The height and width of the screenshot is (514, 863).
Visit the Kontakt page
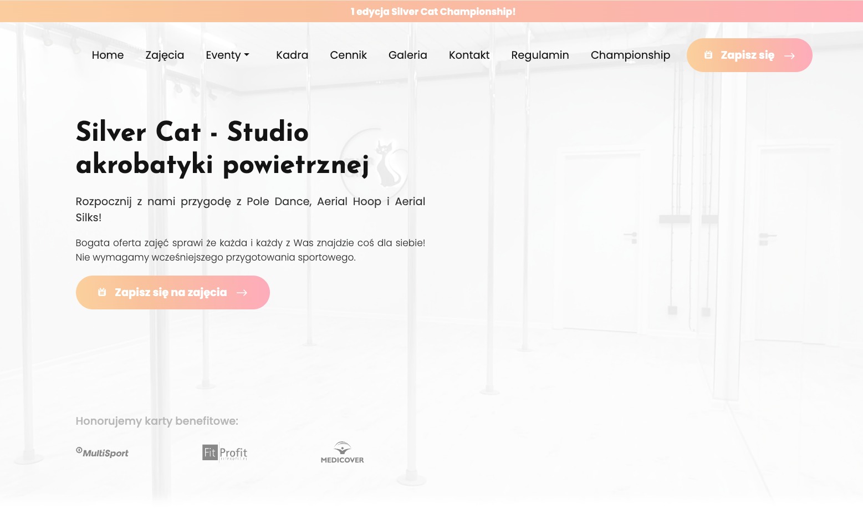tap(469, 55)
